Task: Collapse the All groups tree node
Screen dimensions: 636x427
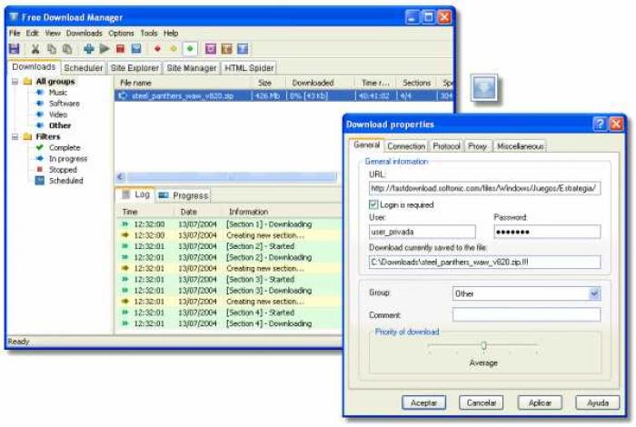Action: click(15, 82)
